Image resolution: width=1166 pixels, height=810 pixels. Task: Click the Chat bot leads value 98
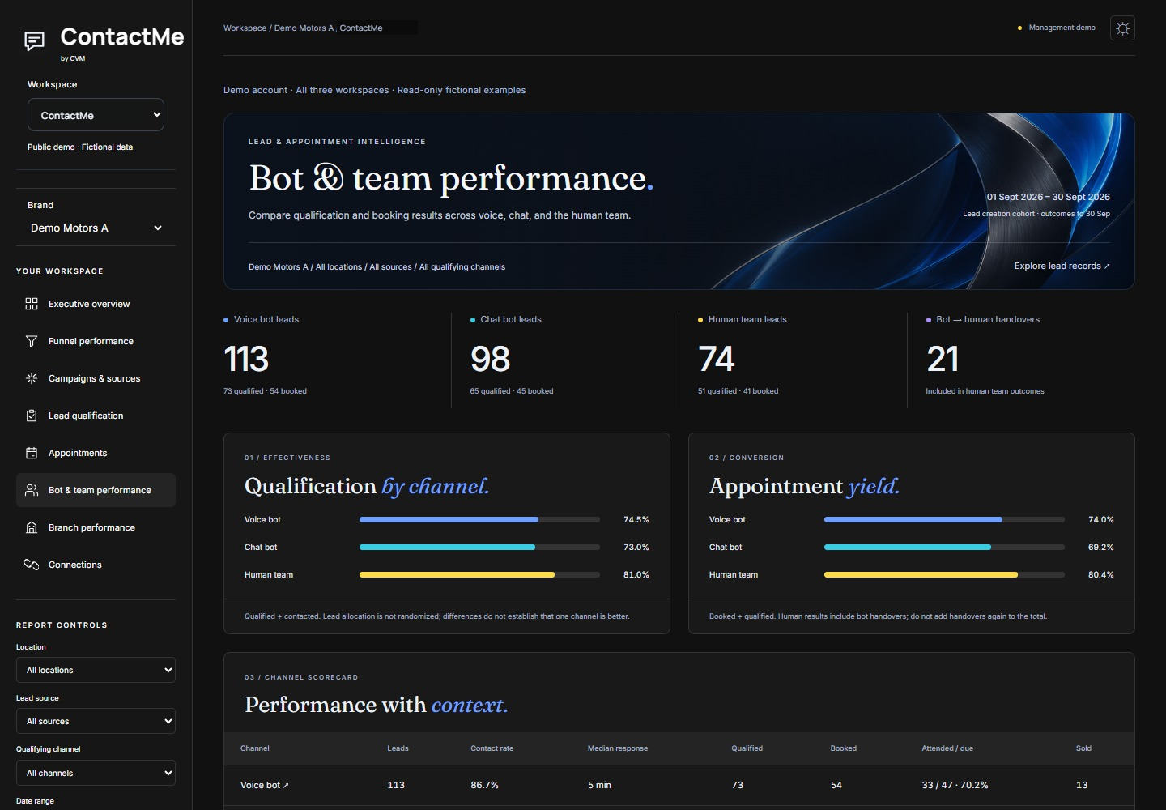pos(490,359)
